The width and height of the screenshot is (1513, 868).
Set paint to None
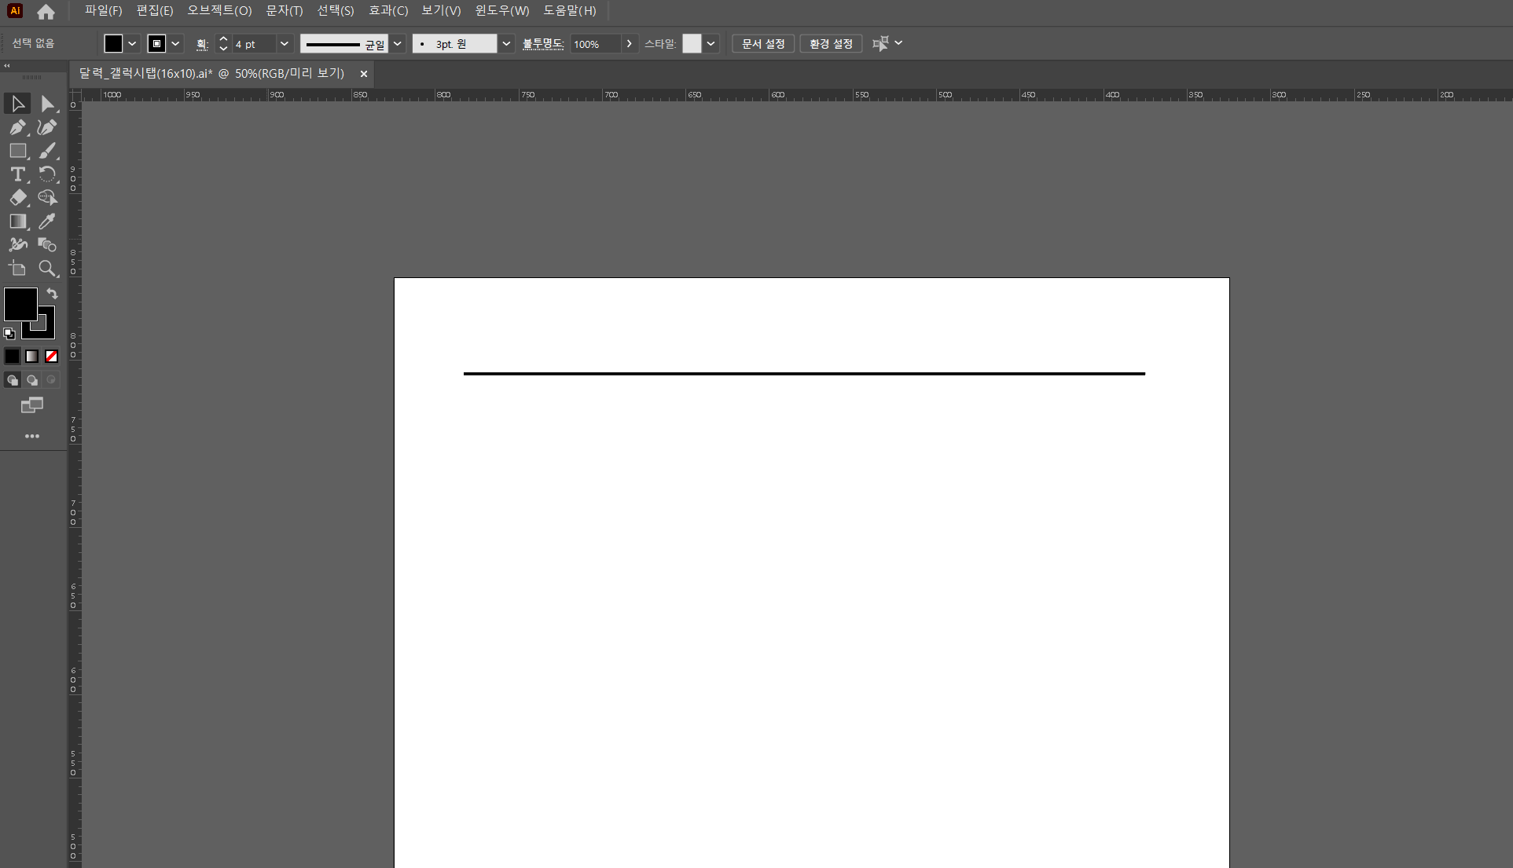click(x=51, y=357)
